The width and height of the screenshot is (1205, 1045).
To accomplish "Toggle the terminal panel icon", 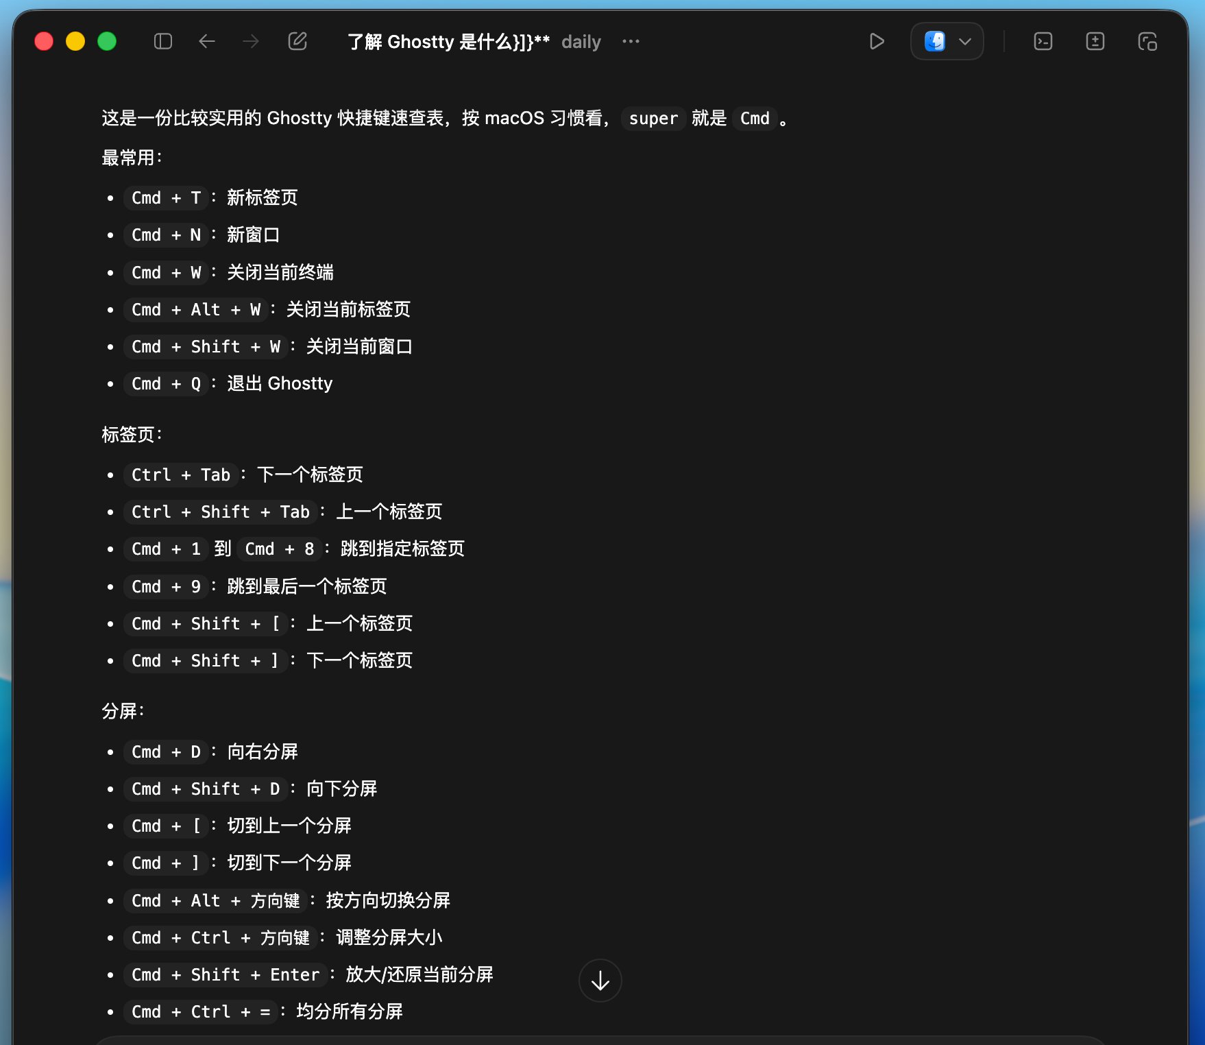I will tap(1043, 42).
